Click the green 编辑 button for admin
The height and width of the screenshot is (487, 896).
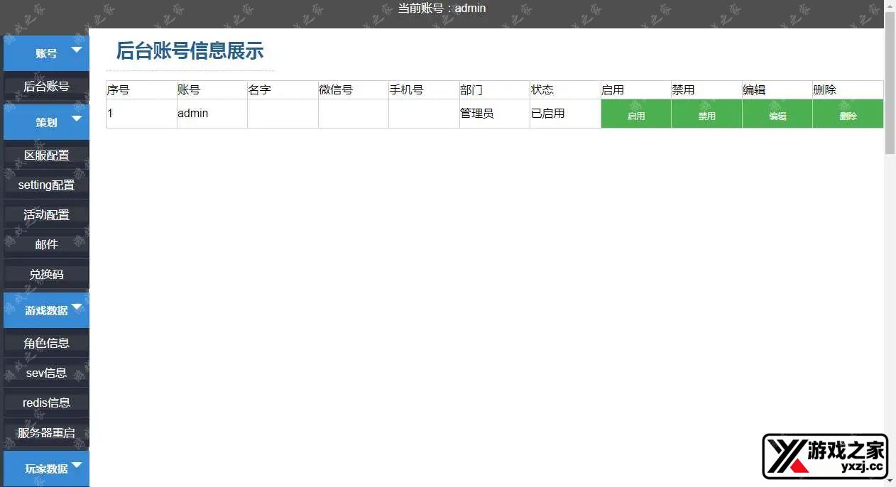(777, 114)
